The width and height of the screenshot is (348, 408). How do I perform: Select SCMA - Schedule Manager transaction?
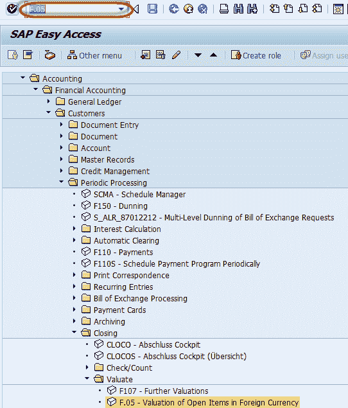(x=140, y=195)
